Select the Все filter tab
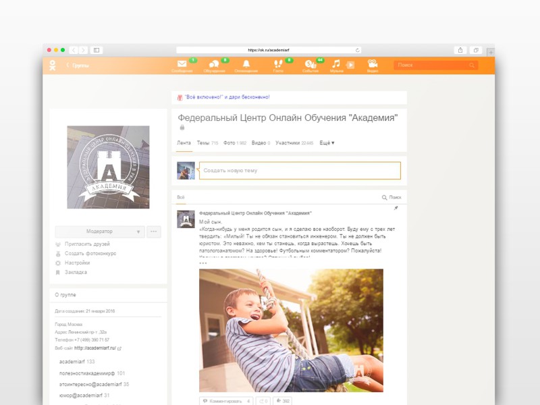Viewport: 540px width, 405px height. coord(181,197)
